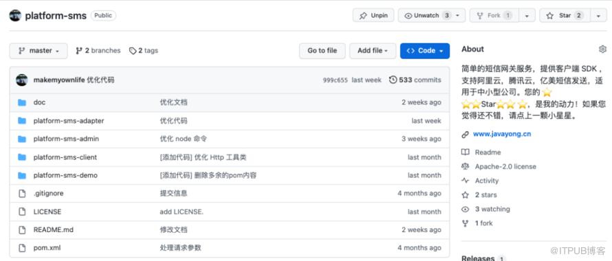The width and height of the screenshot is (612, 261).
Task: Click the repository owner avatar
Action: pos(15,16)
